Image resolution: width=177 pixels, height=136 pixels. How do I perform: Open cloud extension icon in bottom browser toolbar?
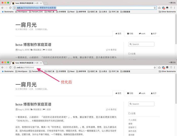point(159,67)
